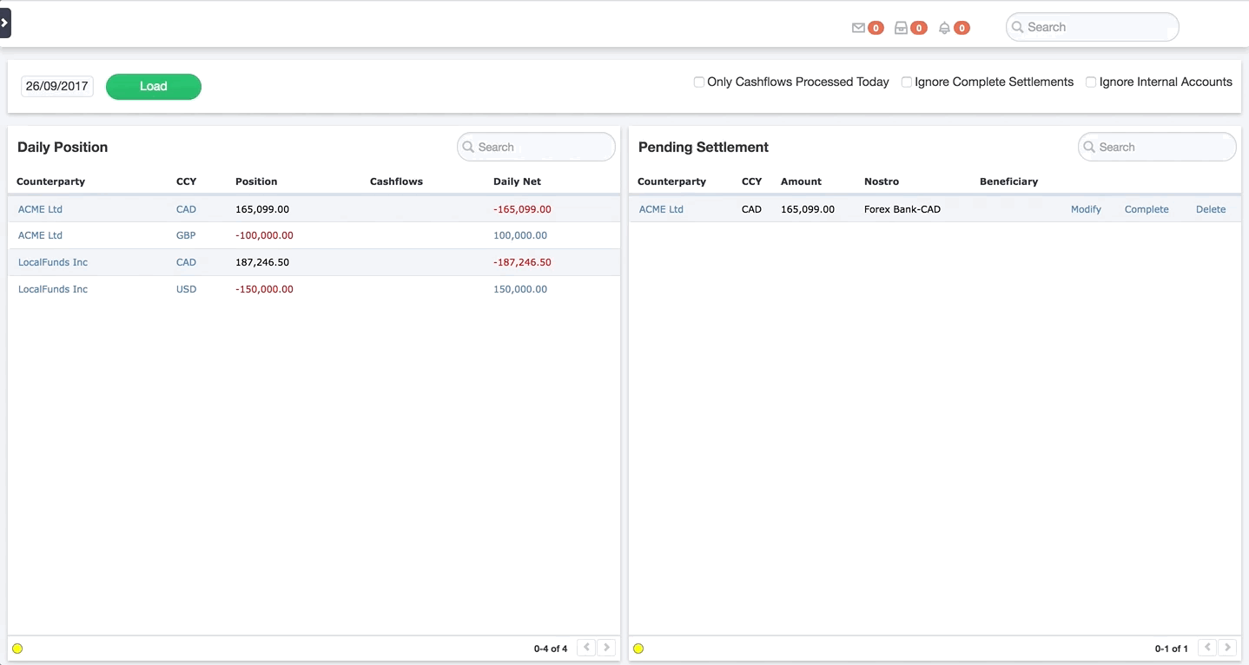Click daily net -165,099.00

click(x=522, y=209)
